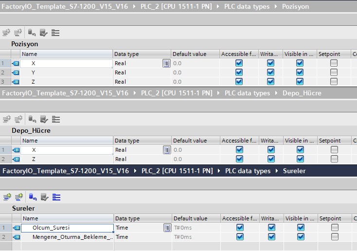
Task: Click Insert row icon in Sureler toolbar
Action: (7, 197)
